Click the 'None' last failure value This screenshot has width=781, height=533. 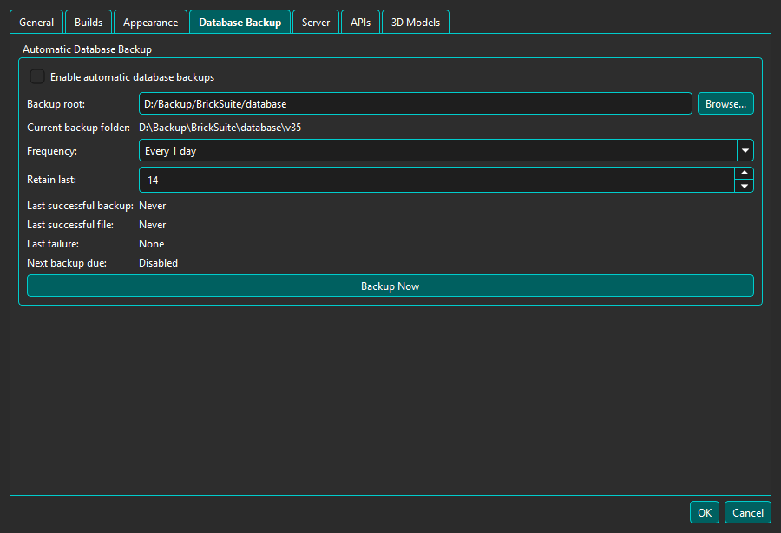coord(151,244)
